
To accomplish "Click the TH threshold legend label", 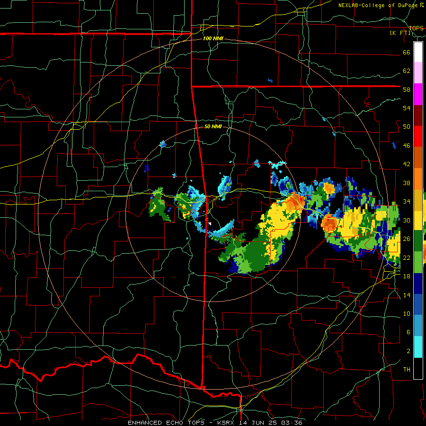I will click(407, 370).
